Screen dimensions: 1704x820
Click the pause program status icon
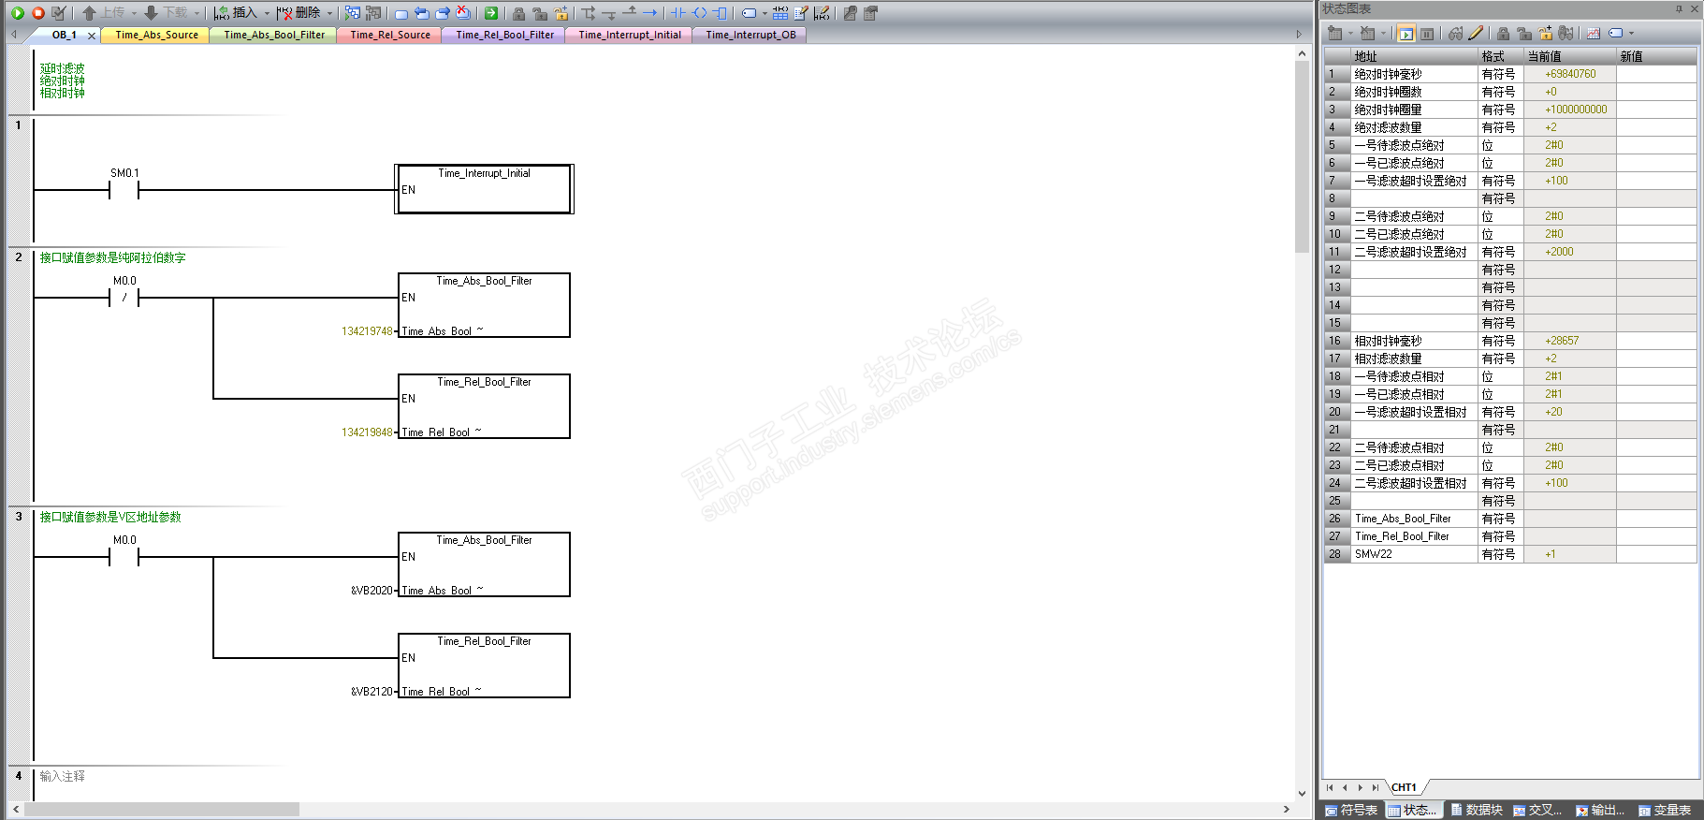tap(373, 13)
